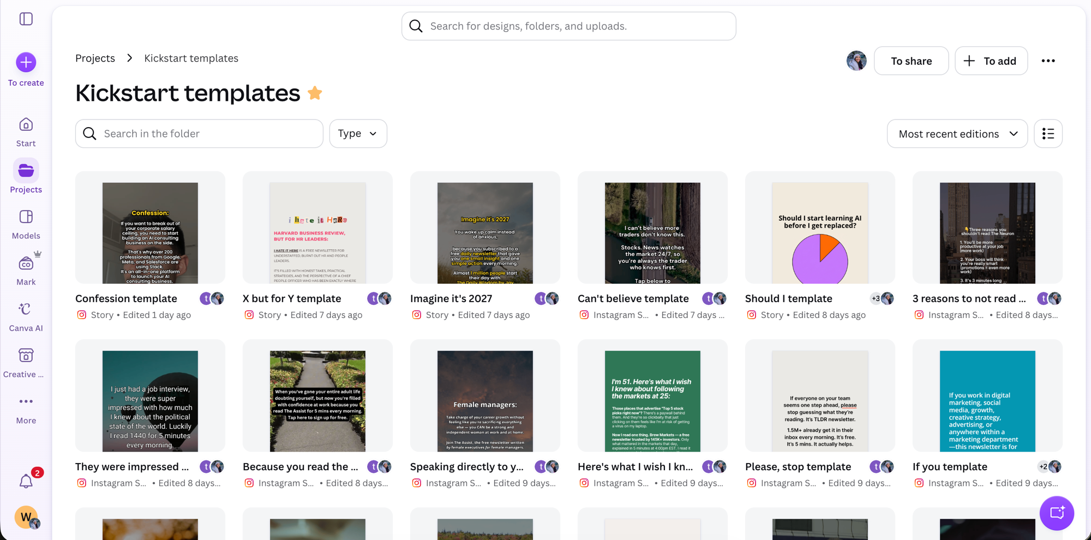Open the Models icon in sidebar

click(26, 217)
